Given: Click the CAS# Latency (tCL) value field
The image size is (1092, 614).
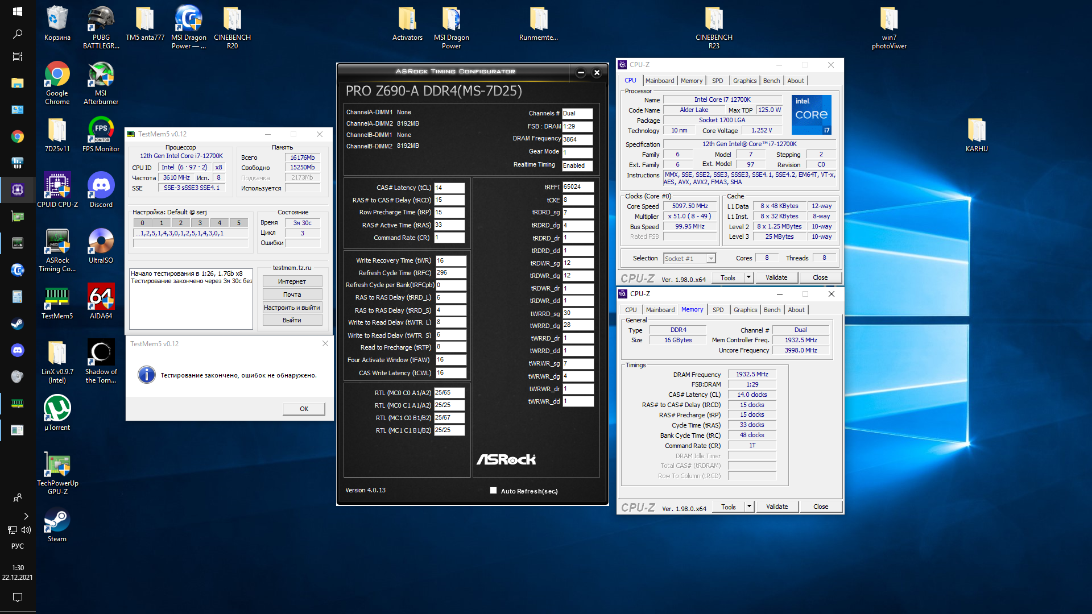Looking at the screenshot, I should 449,188.
